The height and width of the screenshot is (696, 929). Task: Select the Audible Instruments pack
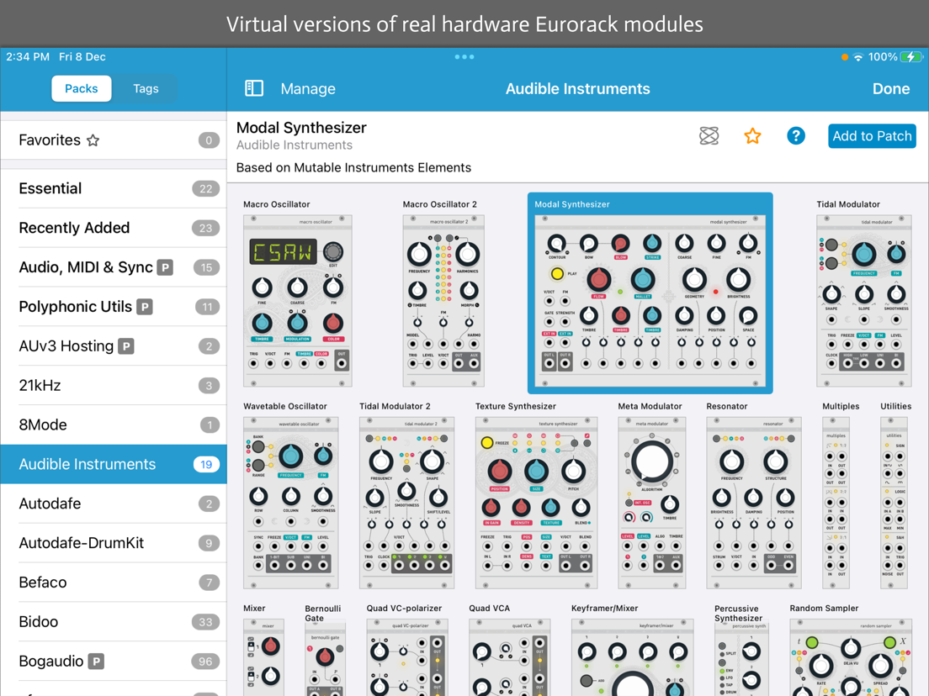point(113,464)
